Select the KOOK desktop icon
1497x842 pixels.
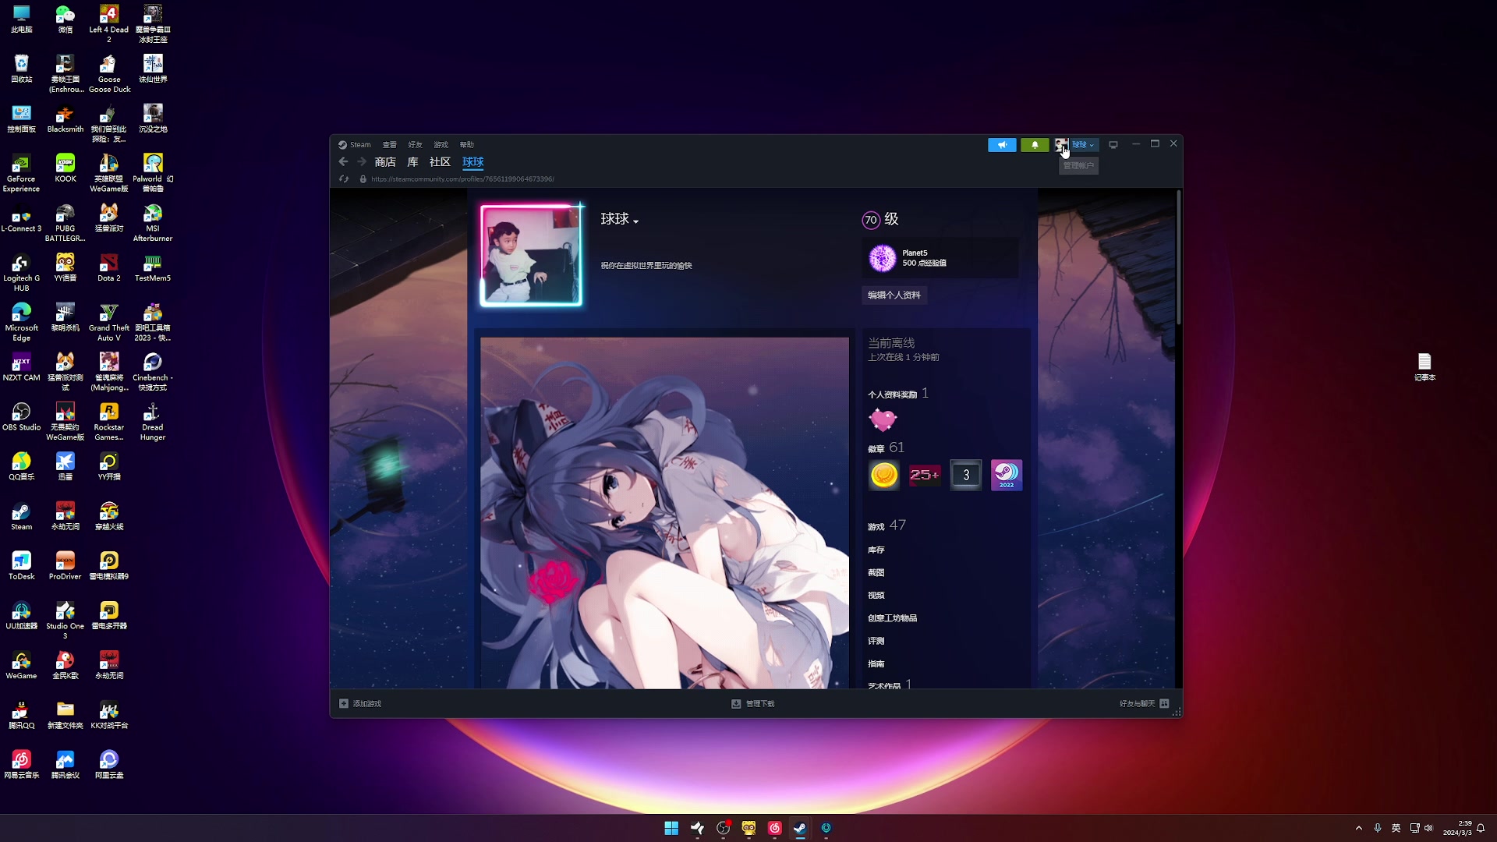click(65, 168)
